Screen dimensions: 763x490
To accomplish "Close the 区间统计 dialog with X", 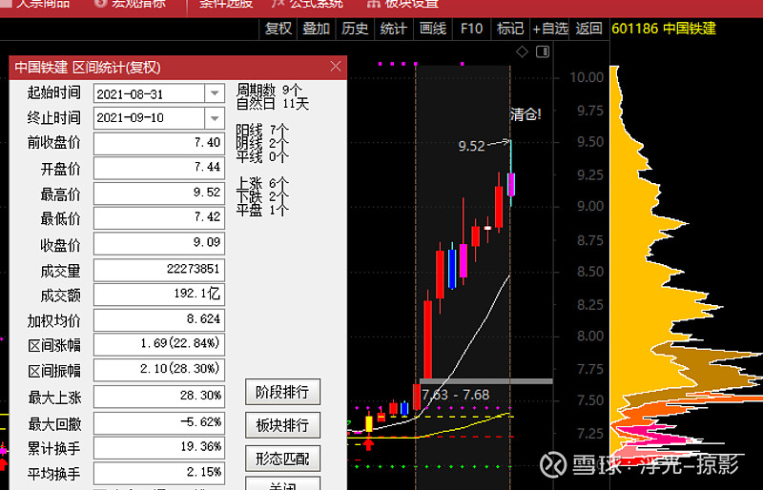I will 336,67.
